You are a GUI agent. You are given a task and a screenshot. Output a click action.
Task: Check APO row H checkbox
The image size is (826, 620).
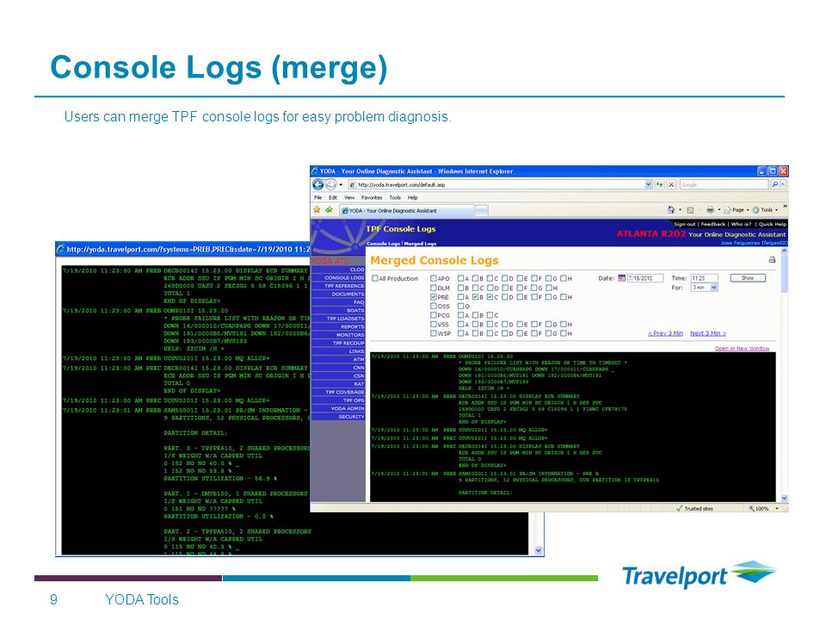coord(563,278)
